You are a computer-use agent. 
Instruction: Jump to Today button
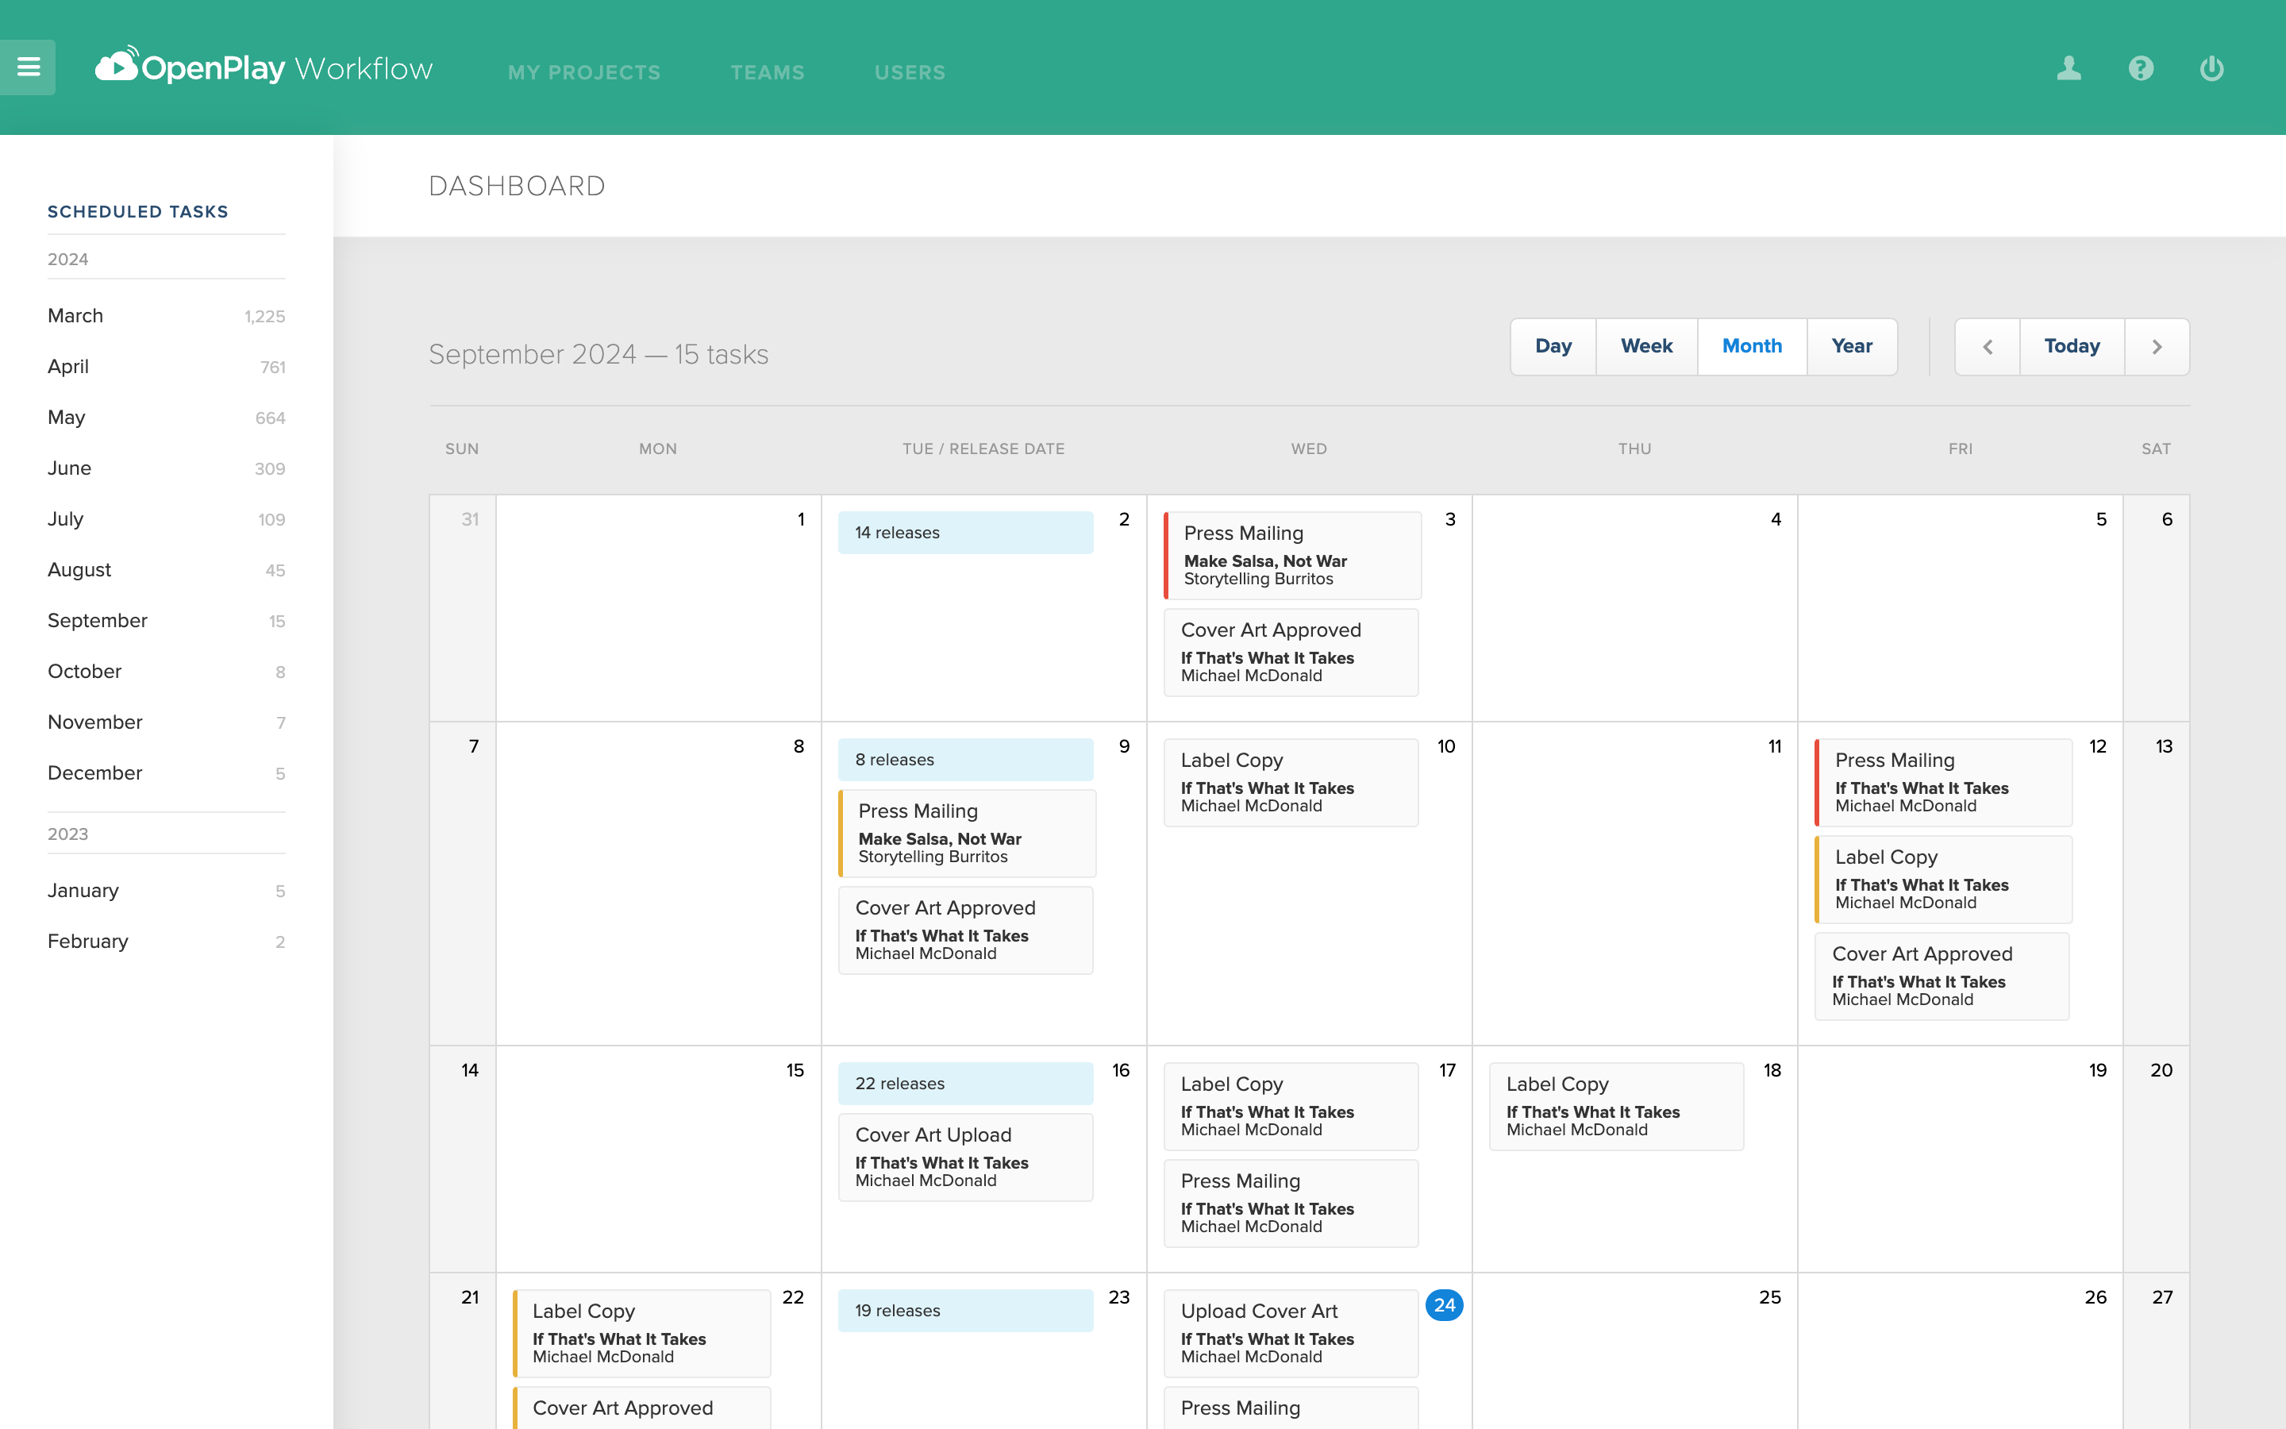2072,347
